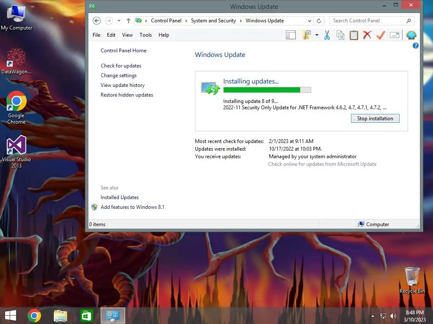Click the Properties toolbar icon
This screenshot has height=324, width=433.
click(395, 35)
